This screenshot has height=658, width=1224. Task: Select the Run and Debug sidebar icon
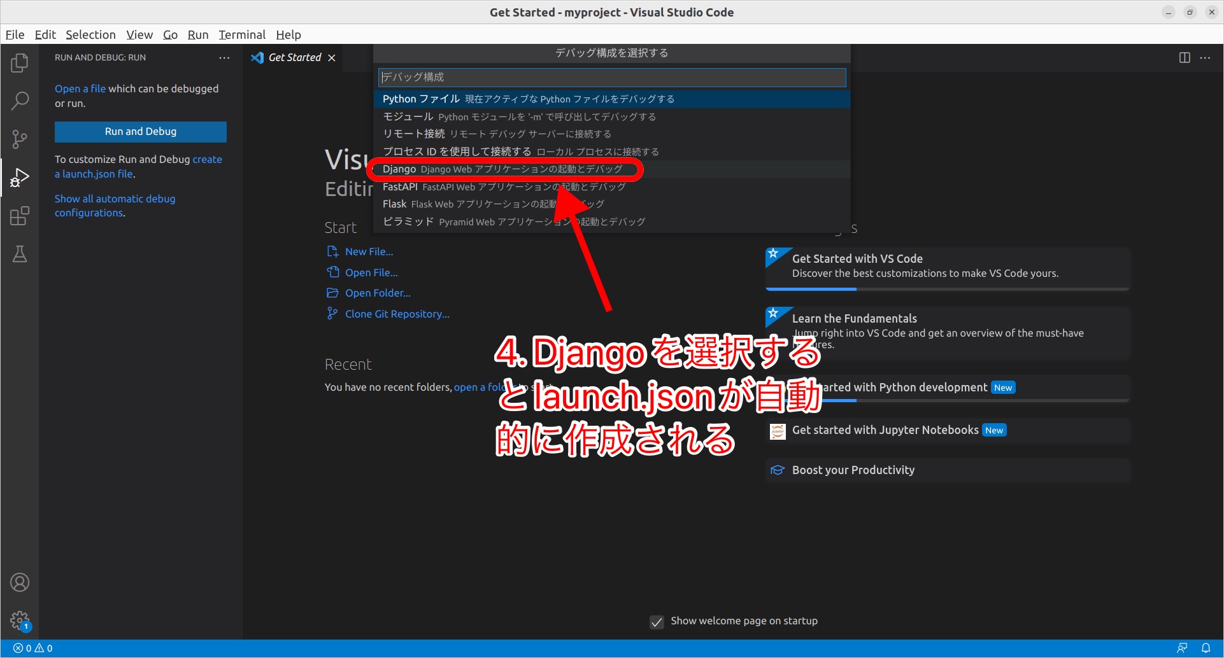pos(20,178)
